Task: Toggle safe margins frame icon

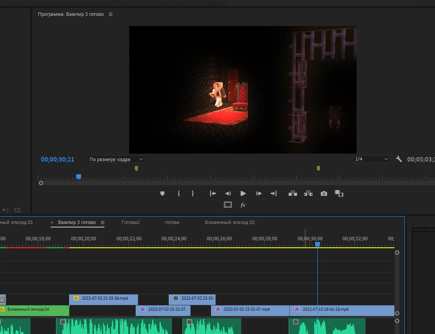Action: click(x=228, y=205)
